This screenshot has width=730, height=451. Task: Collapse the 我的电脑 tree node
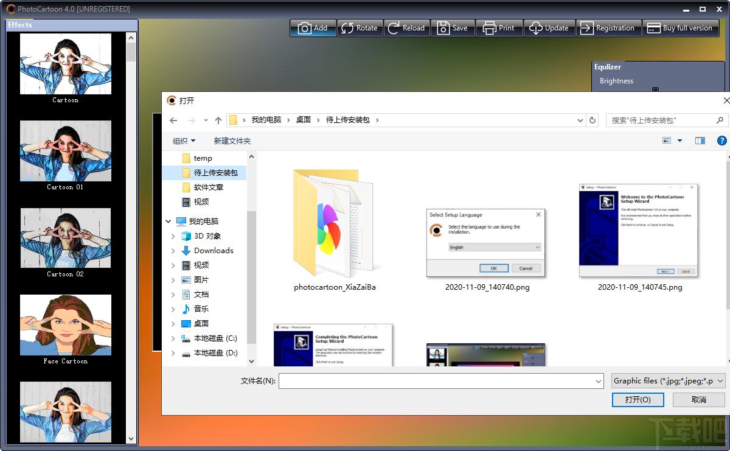coord(169,222)
